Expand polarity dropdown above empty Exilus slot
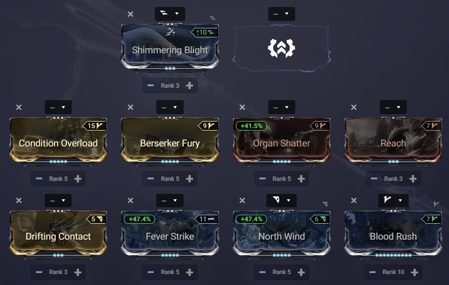 tap(281, 14)
